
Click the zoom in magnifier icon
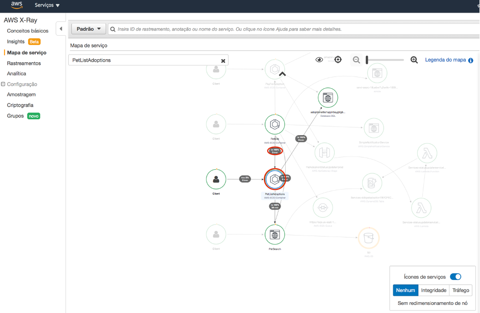click(x=414, y=60)
